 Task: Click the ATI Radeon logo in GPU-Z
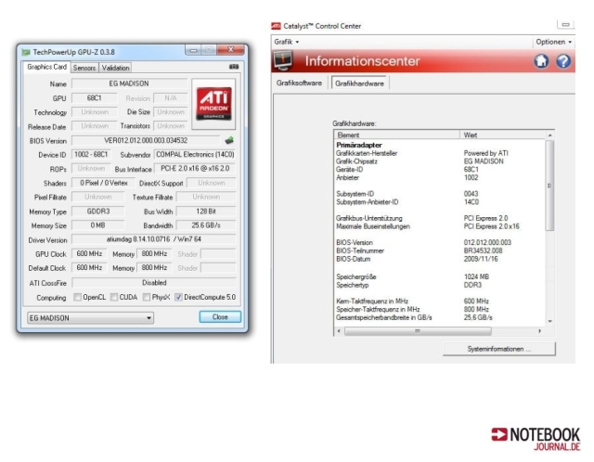213,104
